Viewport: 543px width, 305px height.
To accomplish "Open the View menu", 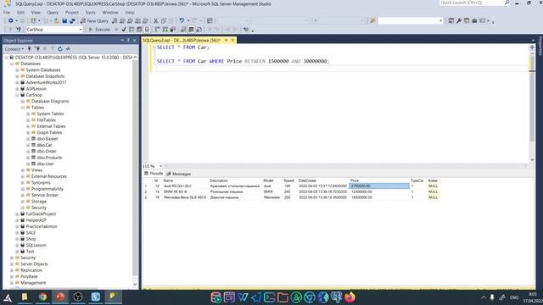I will point(36,13).
